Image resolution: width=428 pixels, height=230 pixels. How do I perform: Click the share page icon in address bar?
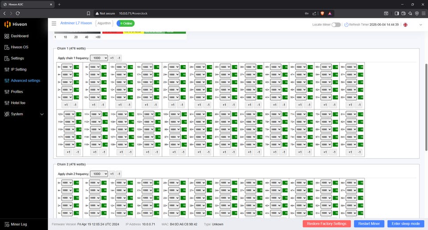(x=314, y=13)
